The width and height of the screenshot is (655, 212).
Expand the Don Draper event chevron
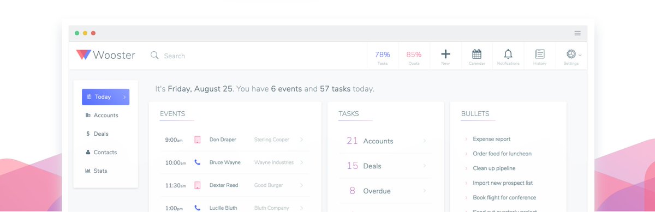pyautogui.click(x=301, y=140)
